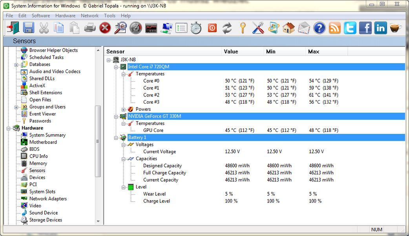
Task: Click the Save floppy disk icon
Action: click(29, 27)
